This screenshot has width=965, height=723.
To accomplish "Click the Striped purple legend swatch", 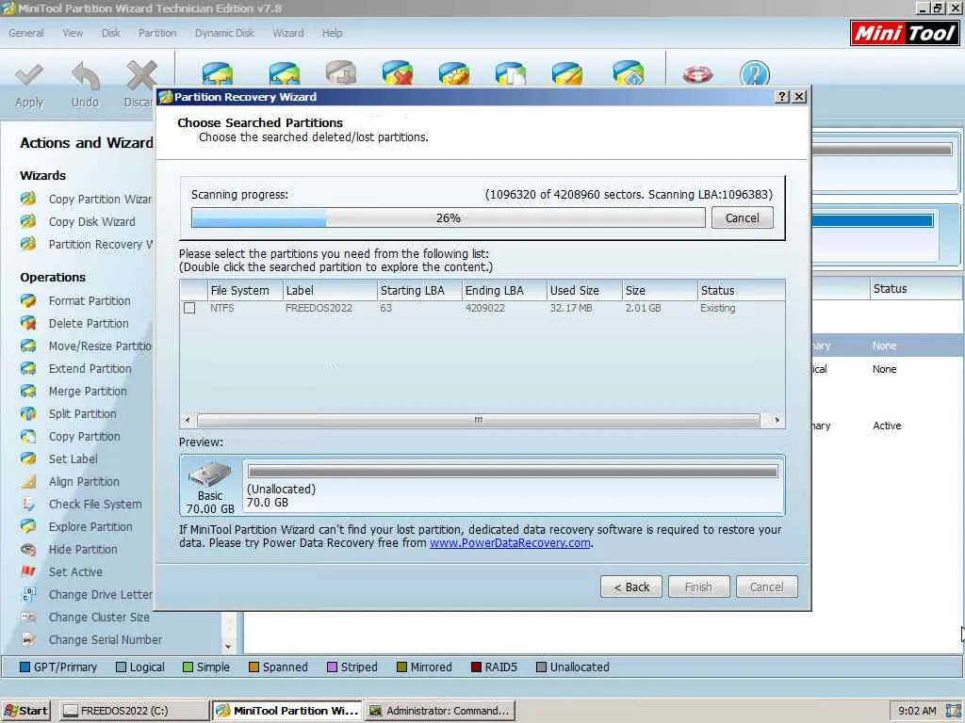I will click(x=332, y=667).
